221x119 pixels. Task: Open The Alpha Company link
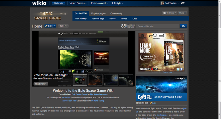(99, 94)
